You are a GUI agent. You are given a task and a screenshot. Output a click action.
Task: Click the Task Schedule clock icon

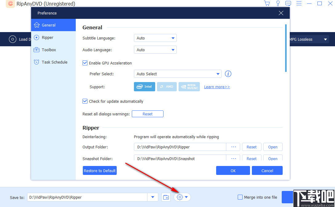click(x=37, y=62)
